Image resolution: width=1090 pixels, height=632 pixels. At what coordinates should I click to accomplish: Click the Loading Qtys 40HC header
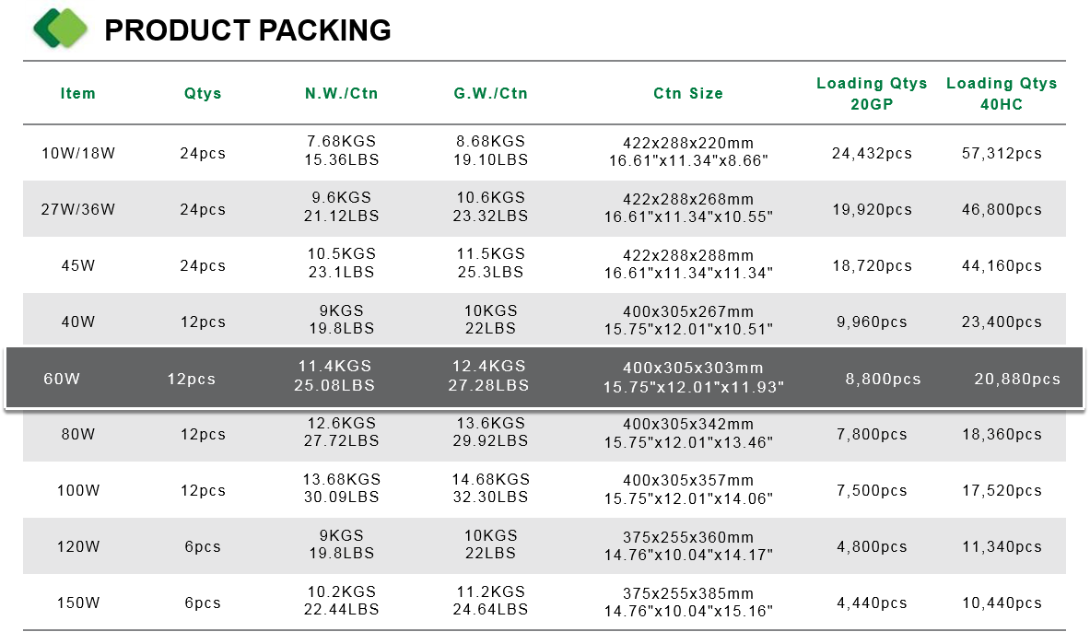pyautogui.click(x=1002, y=93)
